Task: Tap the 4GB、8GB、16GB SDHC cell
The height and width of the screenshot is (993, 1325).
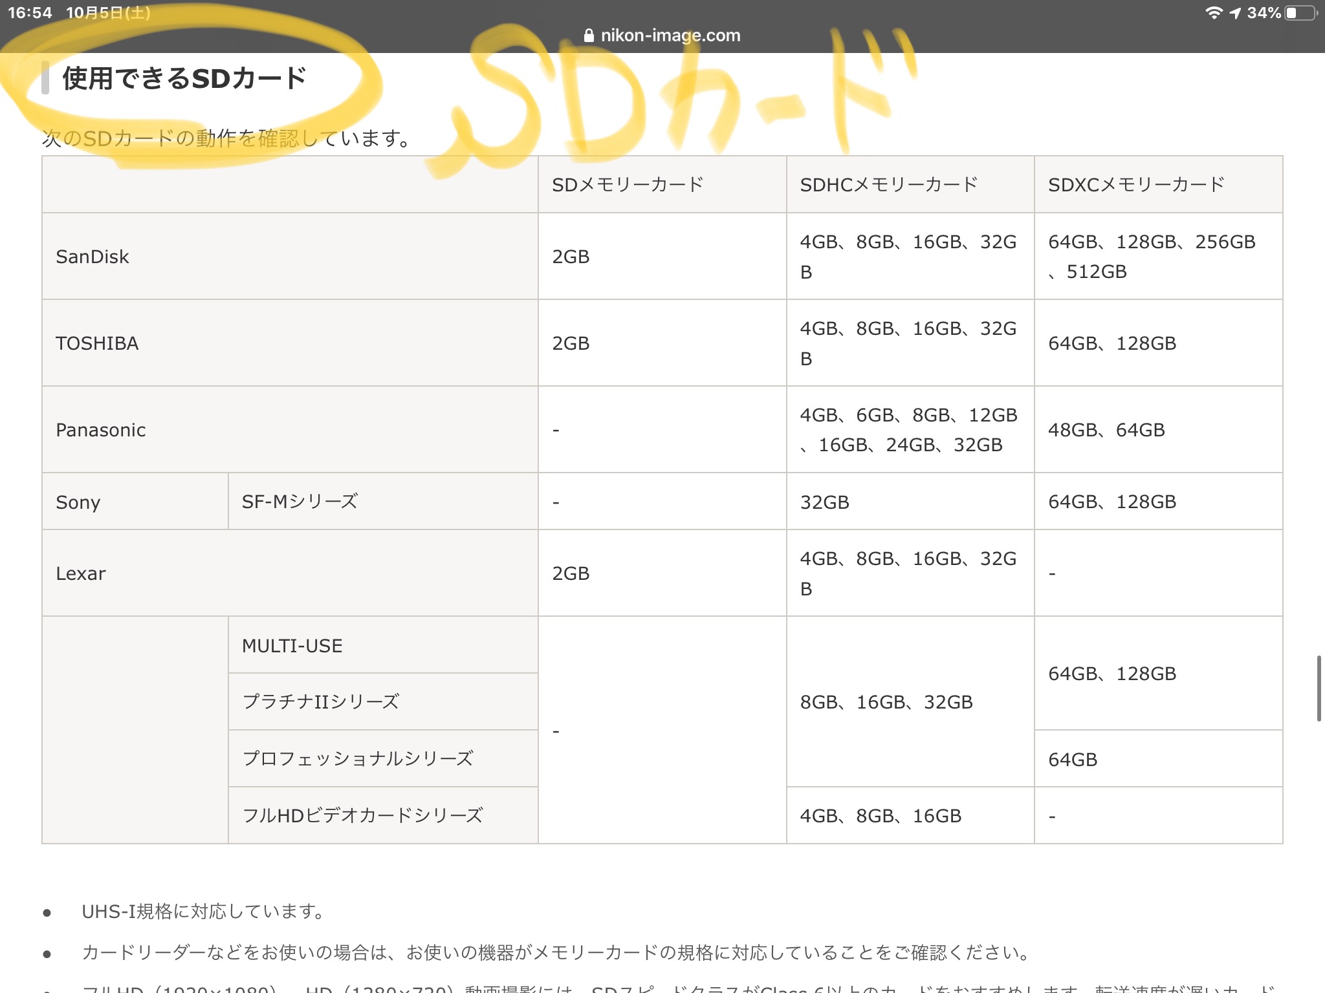Action: tap(910, 815)
